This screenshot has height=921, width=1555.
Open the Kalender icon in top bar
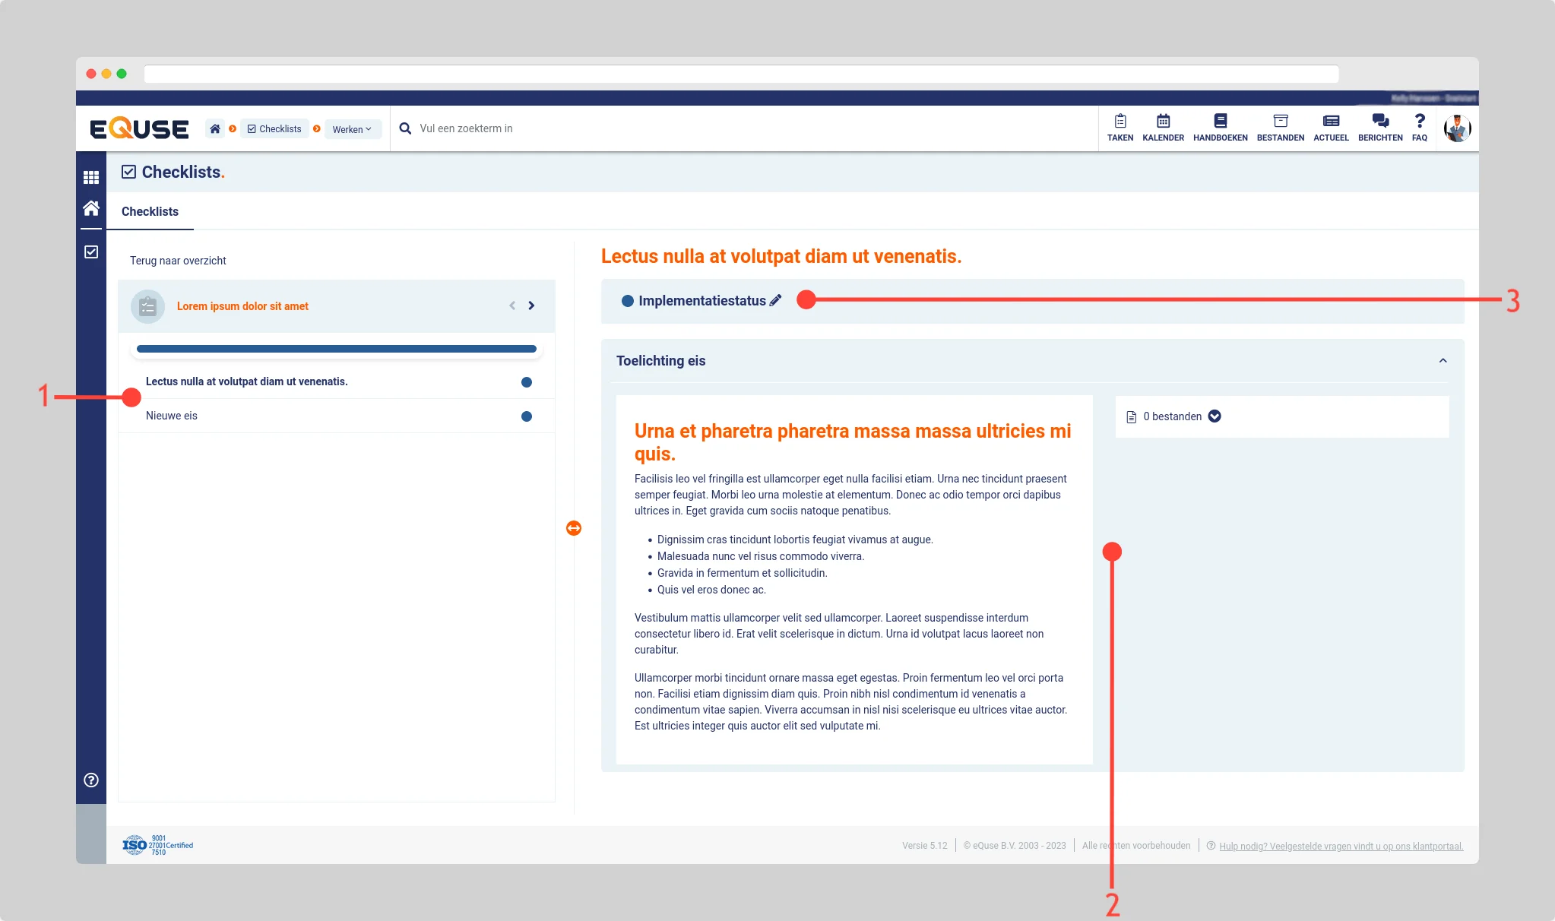(1163, 122)
